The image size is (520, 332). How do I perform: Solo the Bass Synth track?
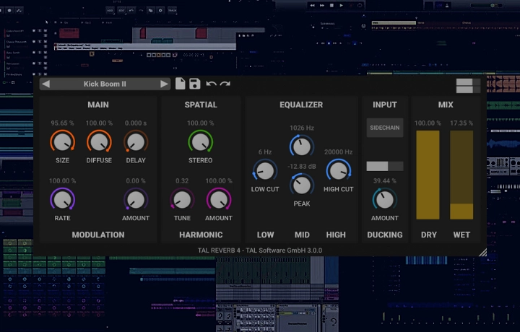(40, 53)
